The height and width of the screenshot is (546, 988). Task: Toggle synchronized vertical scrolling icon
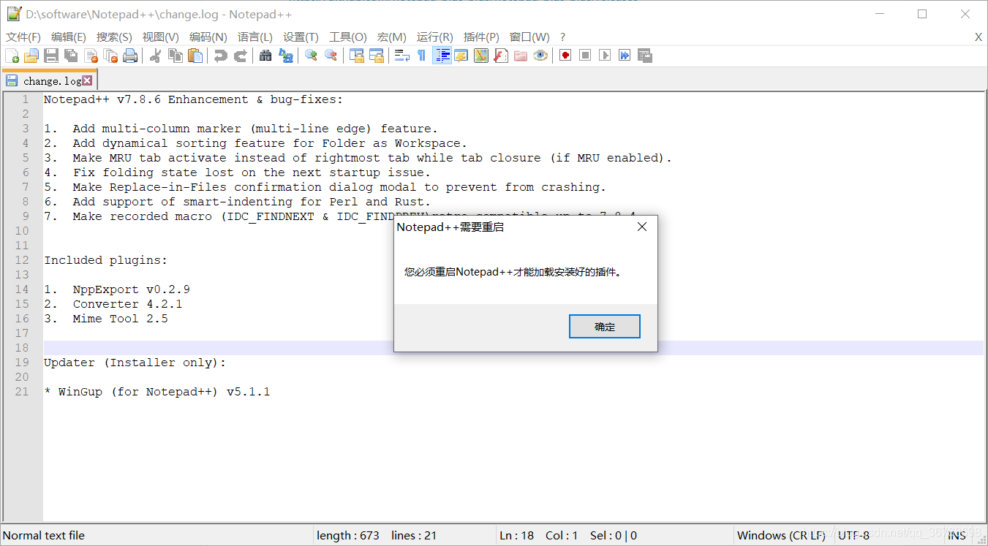356,56
